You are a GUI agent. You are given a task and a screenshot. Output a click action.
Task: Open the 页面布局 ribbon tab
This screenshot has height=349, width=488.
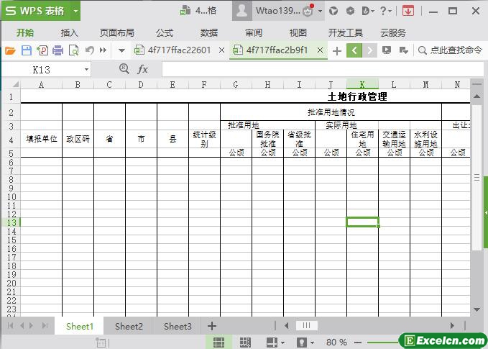pyautogui.click(x=116, y=32)
